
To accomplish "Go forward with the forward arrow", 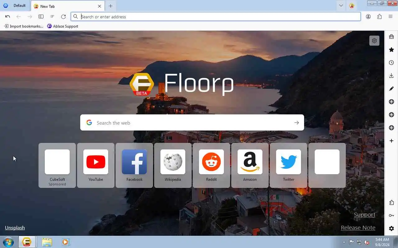I will (30, 16).
